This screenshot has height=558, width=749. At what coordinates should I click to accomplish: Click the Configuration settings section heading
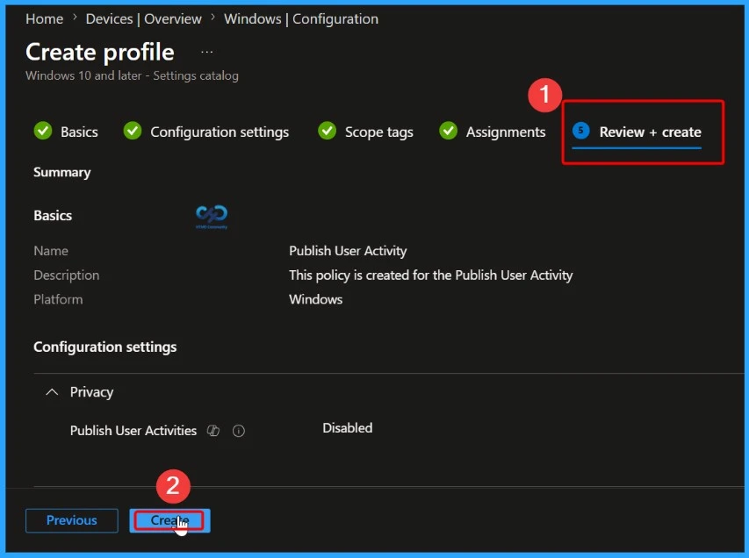pyautogui.click(x=105, y=347)
